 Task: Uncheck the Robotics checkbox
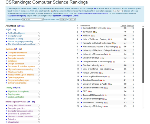tap(39, 119)
